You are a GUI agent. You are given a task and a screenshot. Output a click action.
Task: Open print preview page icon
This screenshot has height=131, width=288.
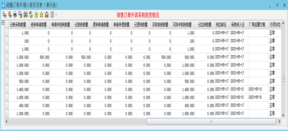(21, 14)
